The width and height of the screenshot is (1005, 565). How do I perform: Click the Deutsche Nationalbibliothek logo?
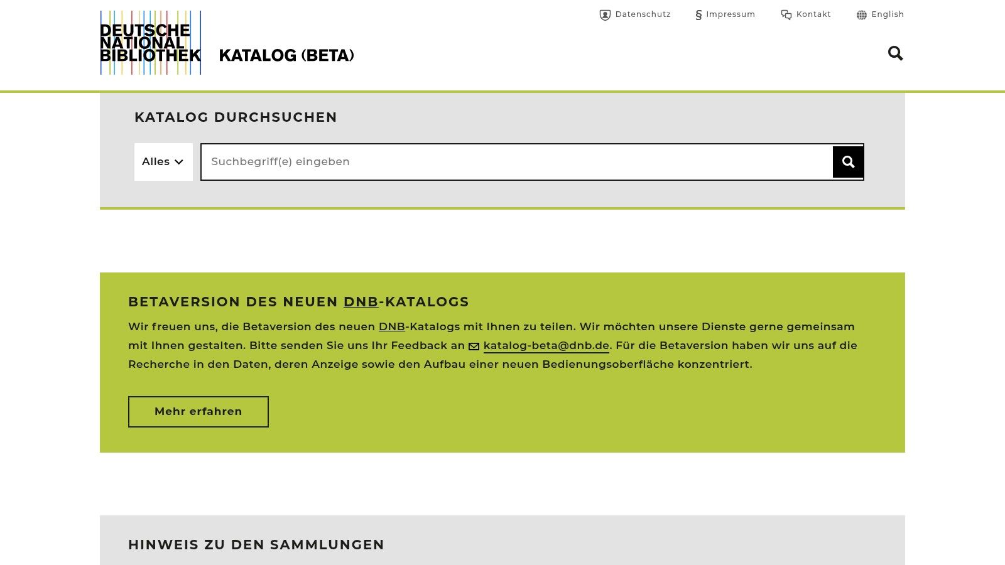[150, 42]
